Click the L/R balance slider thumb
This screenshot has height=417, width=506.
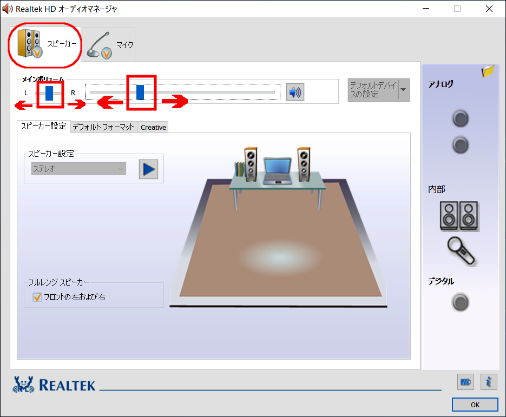click(49, 93)
